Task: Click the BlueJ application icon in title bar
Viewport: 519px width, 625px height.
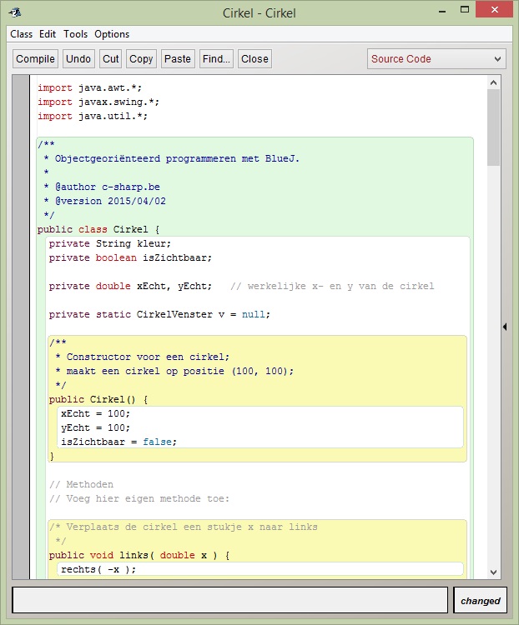Action: [x=15, y=12]
